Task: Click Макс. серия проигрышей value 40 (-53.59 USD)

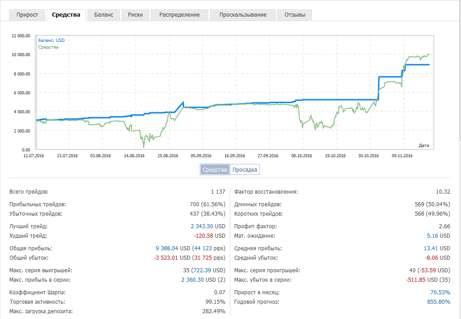Action: point(430,270)
